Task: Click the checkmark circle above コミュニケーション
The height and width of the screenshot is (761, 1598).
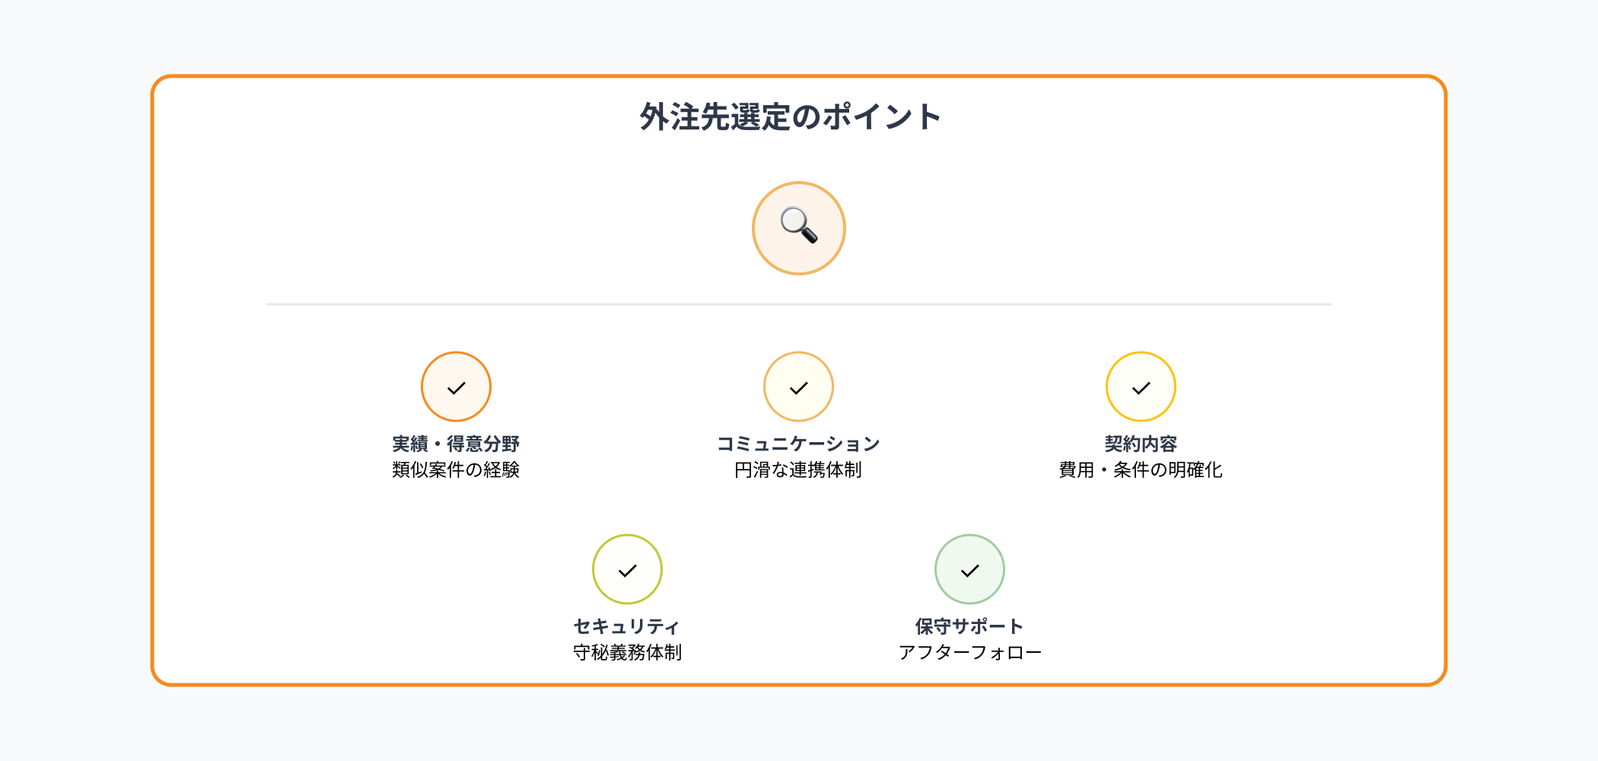Action: point(798,387)
